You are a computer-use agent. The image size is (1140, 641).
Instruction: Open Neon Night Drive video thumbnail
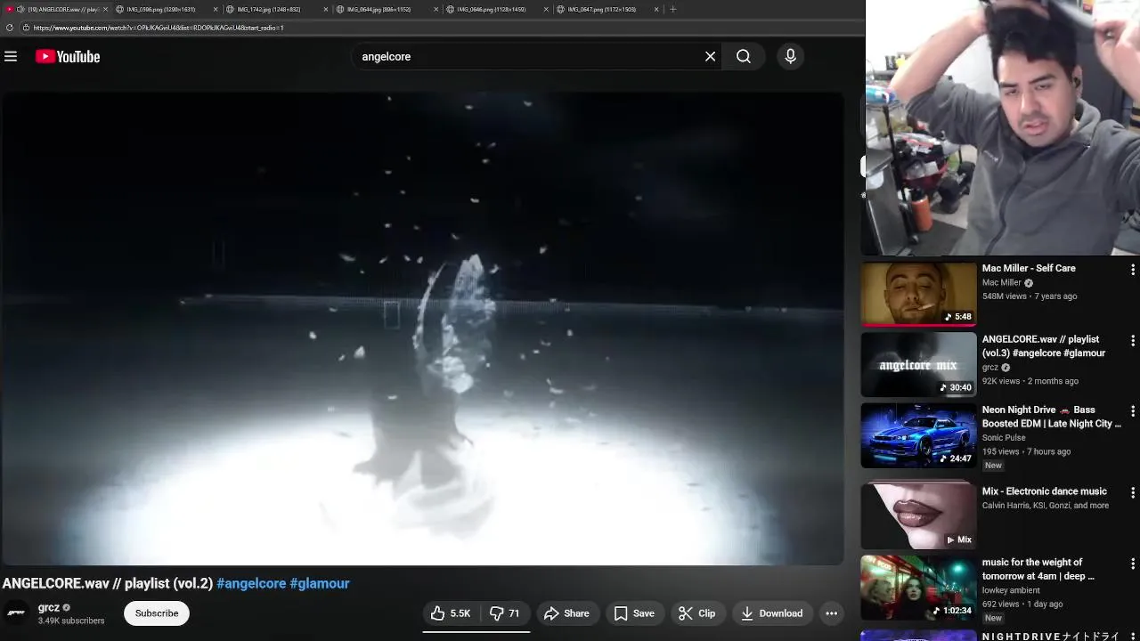click(918, 435)
